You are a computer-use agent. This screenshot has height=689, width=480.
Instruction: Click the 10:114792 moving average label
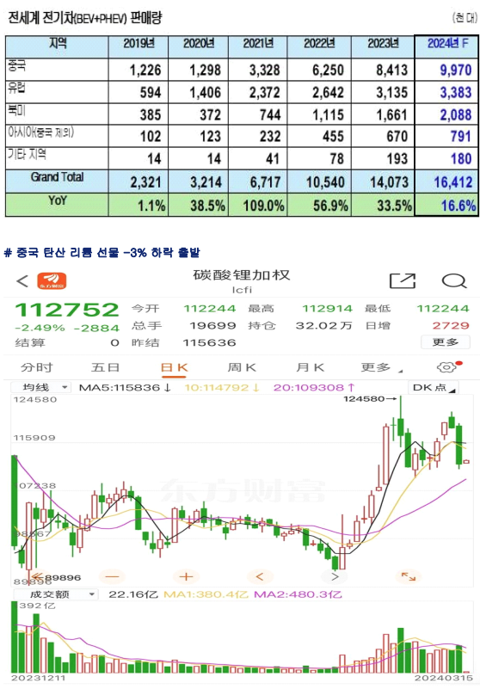(x=223, y=388)
